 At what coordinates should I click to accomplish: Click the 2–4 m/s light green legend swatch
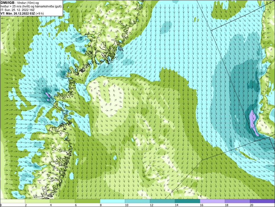click(37, 201)
